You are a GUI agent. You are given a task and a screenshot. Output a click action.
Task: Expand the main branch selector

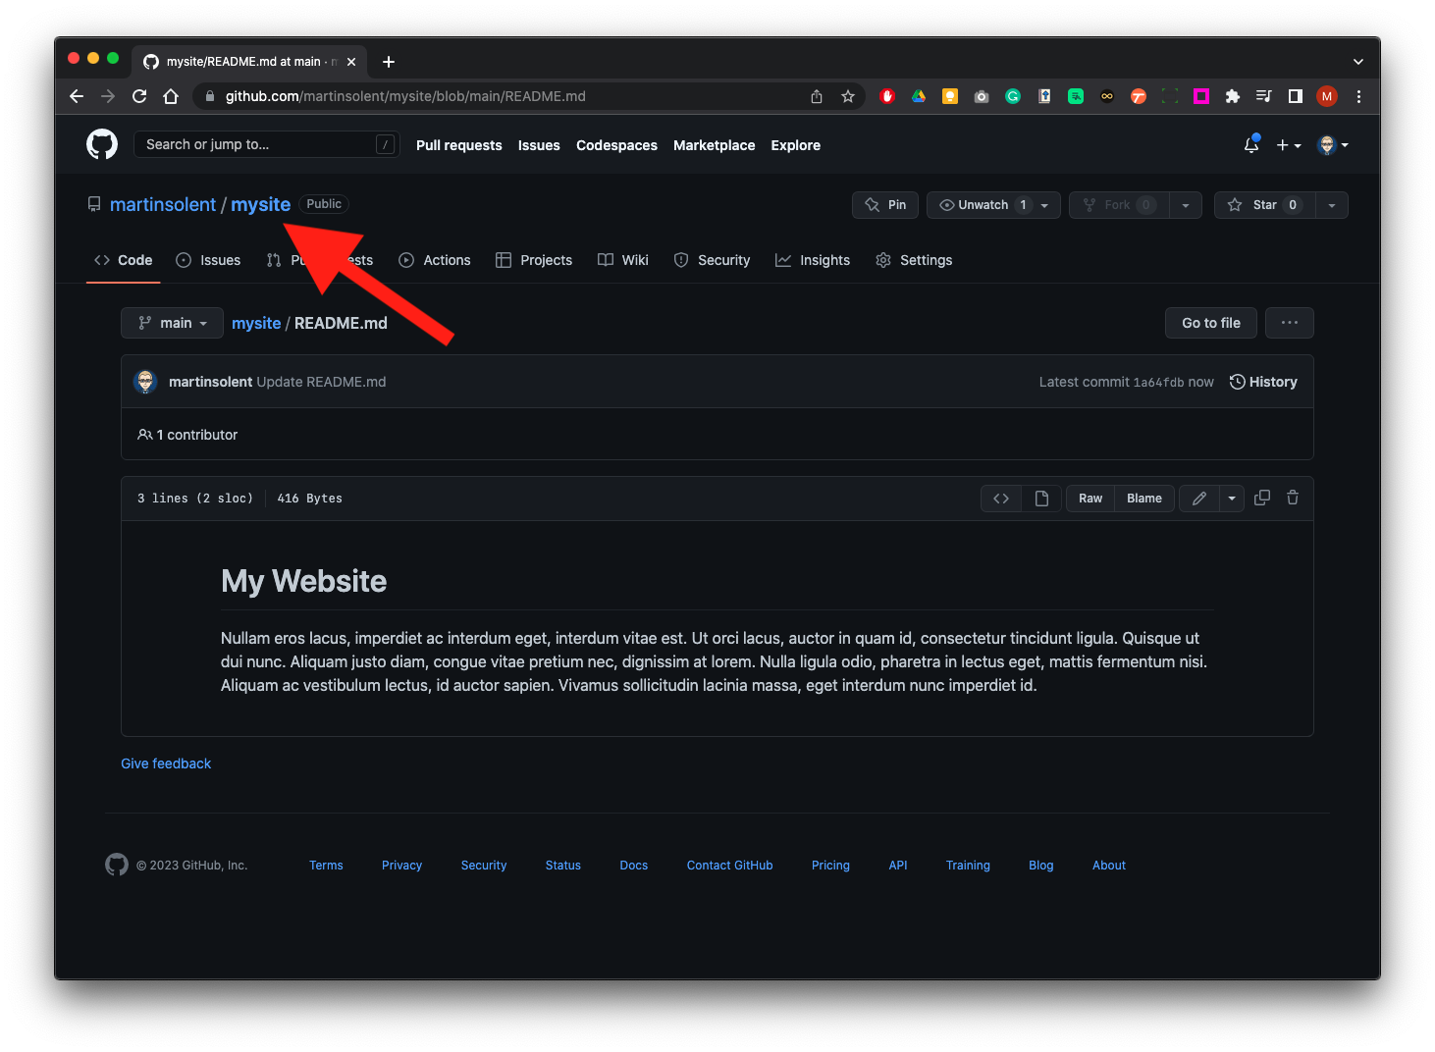(x=173, y=323)
